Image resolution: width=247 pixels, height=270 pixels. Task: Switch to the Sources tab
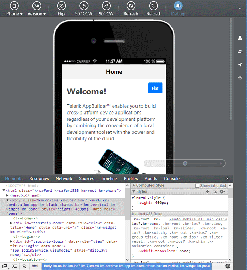[x=86, y=179]
